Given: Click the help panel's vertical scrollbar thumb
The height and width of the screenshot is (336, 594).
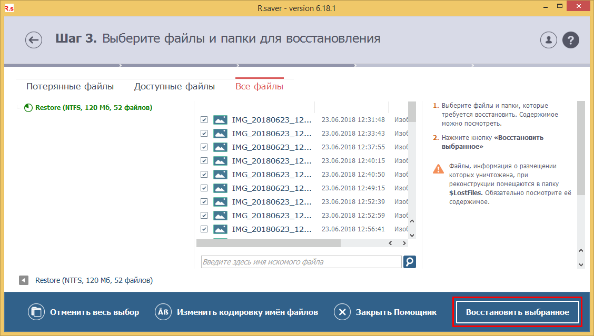Looking at the screenshot, I should 581,148.
